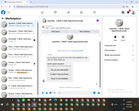Record a voice clip with microphone icon

coord(43,93)
